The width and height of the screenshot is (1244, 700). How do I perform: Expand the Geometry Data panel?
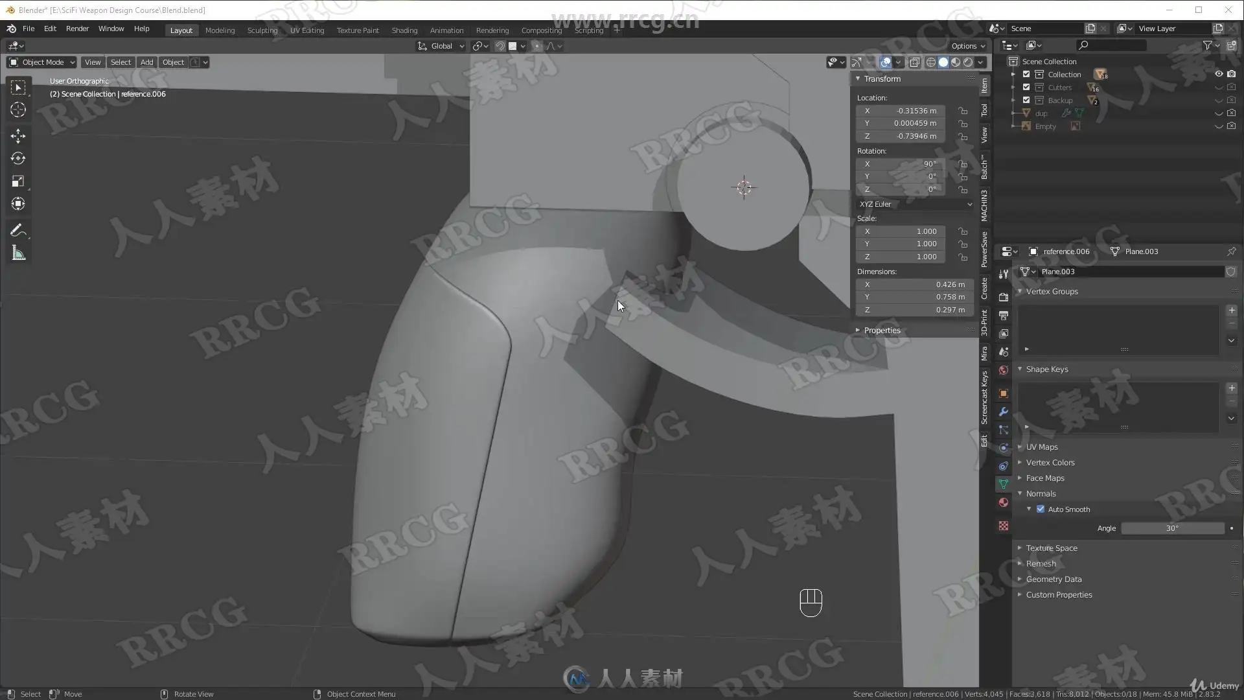tap(1054, 579)
